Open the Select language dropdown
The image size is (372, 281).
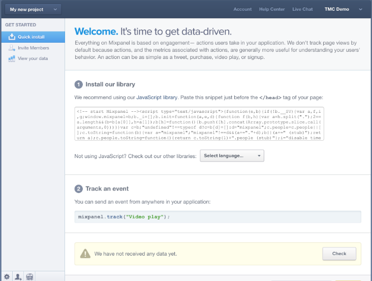(232, 156)
